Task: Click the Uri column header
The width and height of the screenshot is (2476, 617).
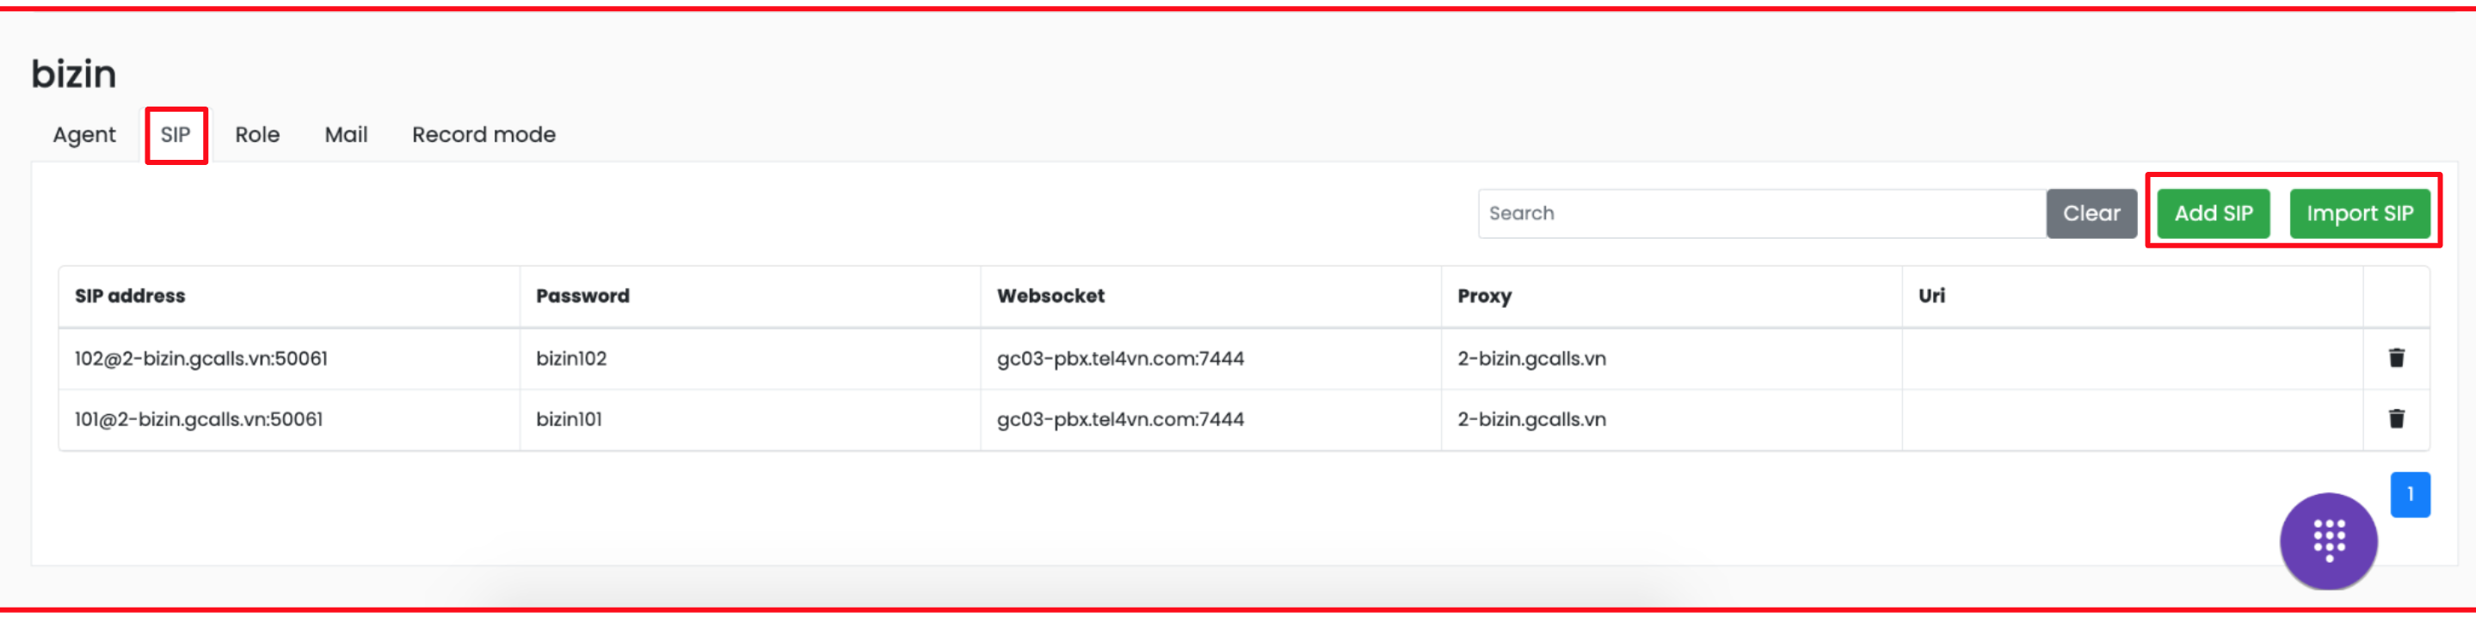Action: point(1931,296)
